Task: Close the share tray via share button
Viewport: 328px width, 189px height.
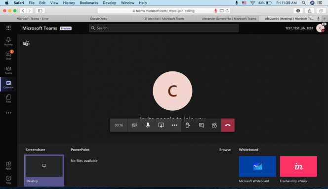Action: 161,125
